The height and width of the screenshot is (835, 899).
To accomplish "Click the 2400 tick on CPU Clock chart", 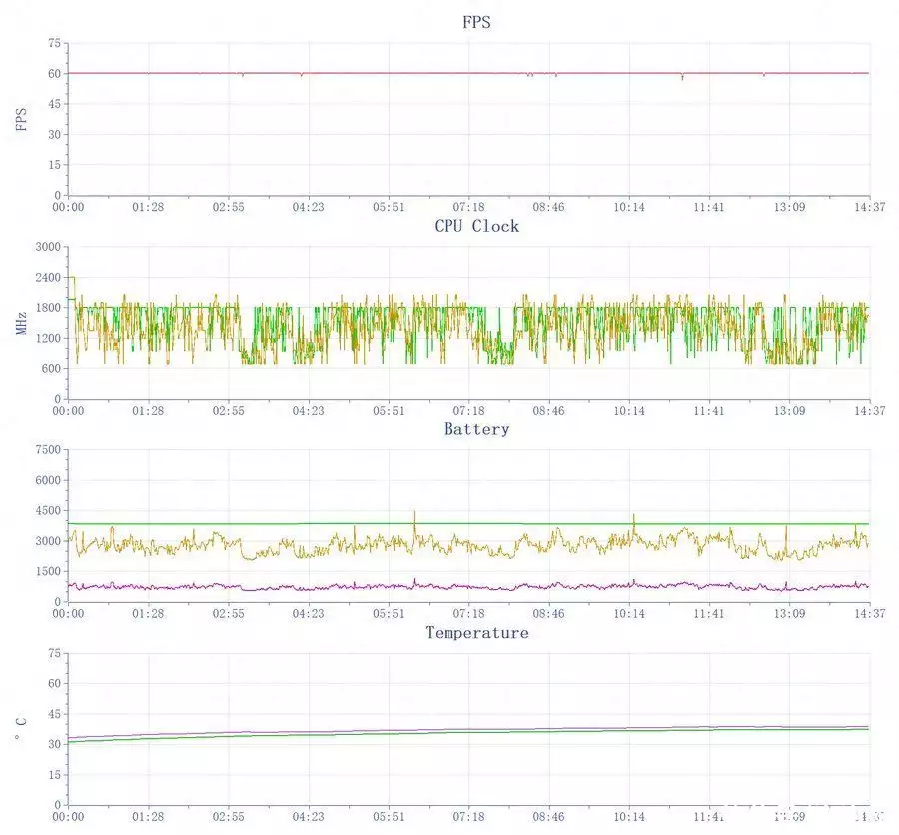I will point(48,277).
